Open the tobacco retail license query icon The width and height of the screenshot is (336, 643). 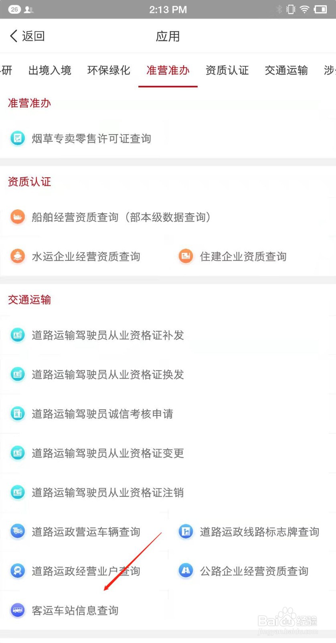tap(17, 139)
